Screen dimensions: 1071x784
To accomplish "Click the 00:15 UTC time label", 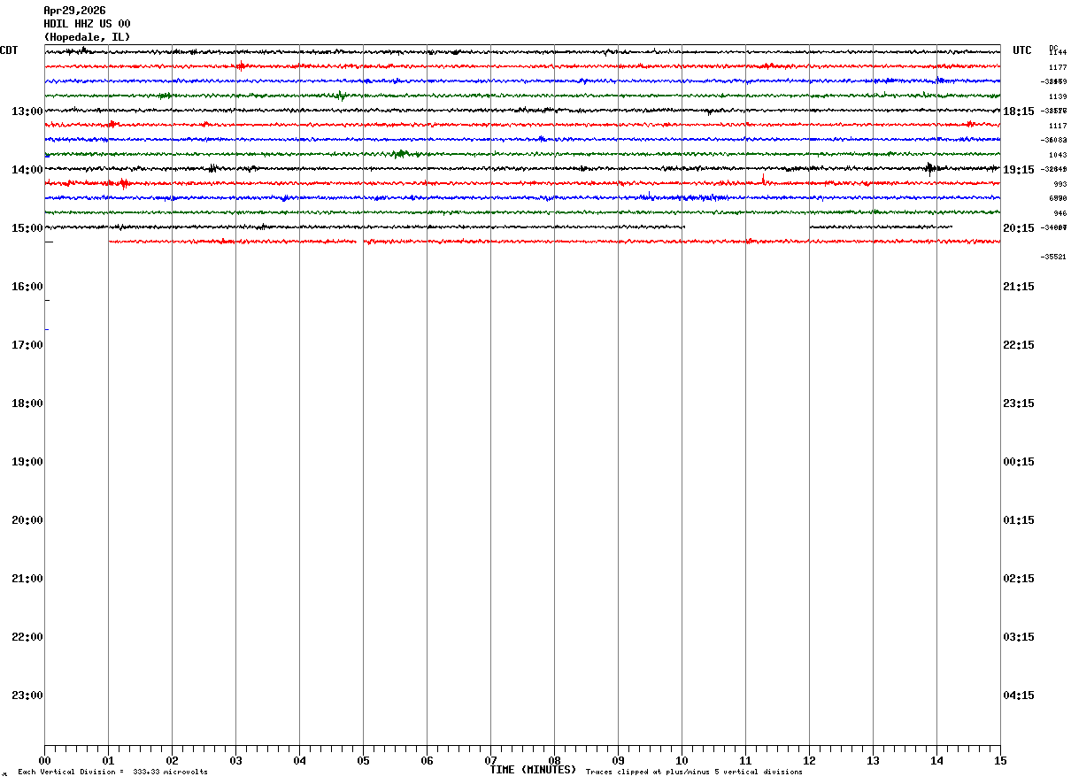I will (1019, 462).
